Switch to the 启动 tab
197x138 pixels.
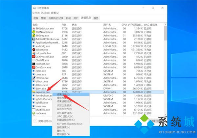(68, 18)
